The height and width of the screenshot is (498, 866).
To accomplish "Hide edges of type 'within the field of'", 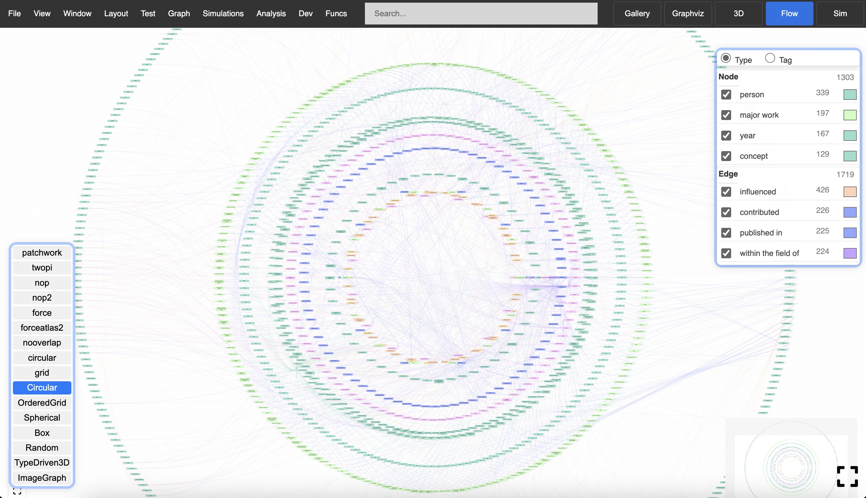I will [x=726, y=253].
